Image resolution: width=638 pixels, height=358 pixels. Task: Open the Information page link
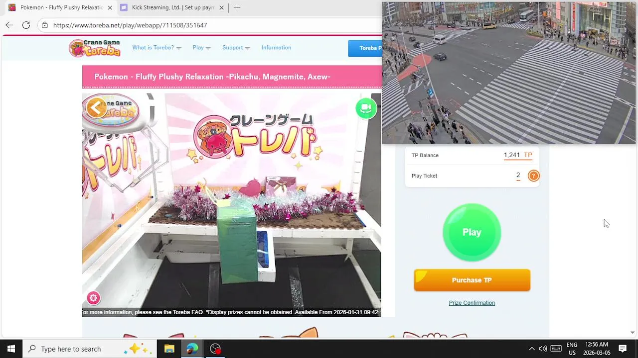276,48
